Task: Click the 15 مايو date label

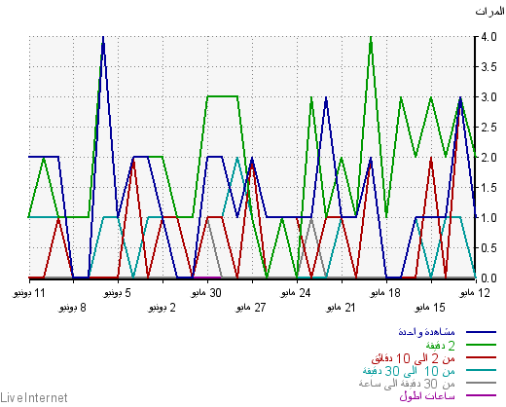Action: point(430,308)
